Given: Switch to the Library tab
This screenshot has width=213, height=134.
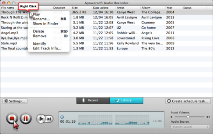Looking at the screenshot, I should [x=126, y=100].
